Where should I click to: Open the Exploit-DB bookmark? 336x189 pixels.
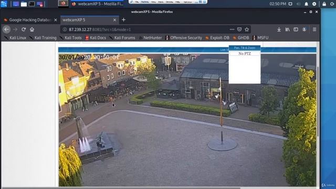217,38
